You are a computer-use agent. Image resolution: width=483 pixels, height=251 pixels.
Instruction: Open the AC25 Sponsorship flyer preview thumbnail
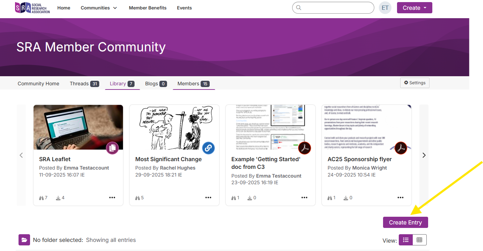tap(367, 127)
